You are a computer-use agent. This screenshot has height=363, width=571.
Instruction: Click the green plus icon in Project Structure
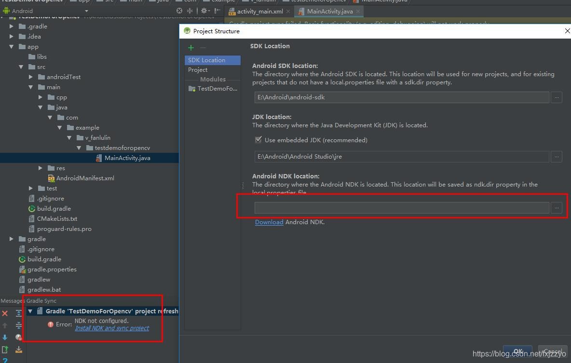[x=191, y=48]
